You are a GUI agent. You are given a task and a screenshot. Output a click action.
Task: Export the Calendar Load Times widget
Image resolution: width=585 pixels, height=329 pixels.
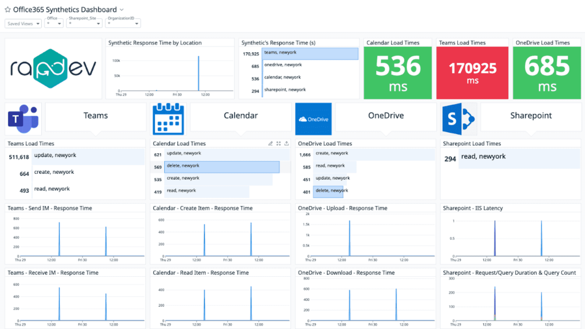pyautogui.click(x=286, y=143)
